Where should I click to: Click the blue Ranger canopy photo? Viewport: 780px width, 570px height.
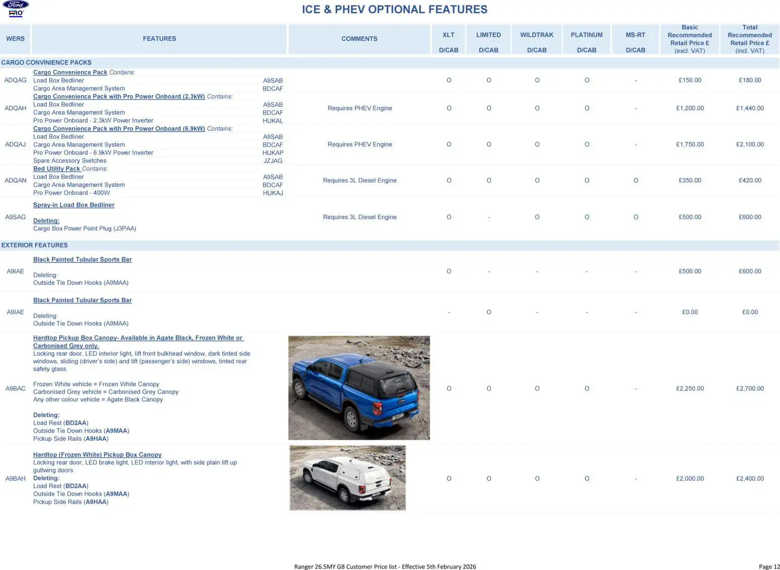pyautogui.click(x=359, y=388)
